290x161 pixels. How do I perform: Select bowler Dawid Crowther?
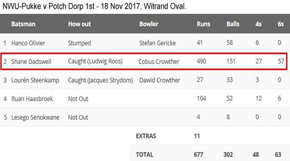(159, 80)
